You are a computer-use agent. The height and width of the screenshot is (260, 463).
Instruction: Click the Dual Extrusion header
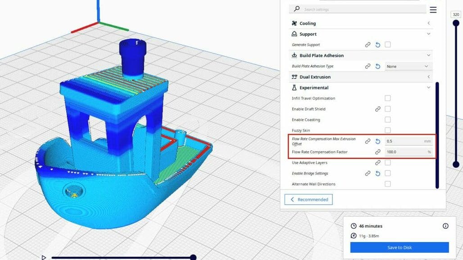tap(361, 77)
